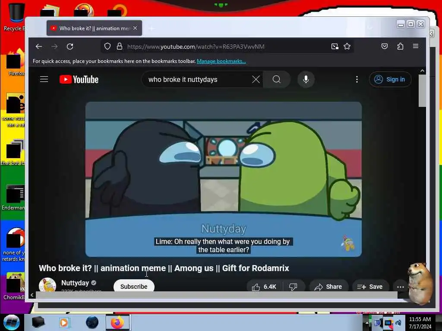Click the Nuttyday channel avatar
Screen dimensions: 442x331
click(47, 285)
